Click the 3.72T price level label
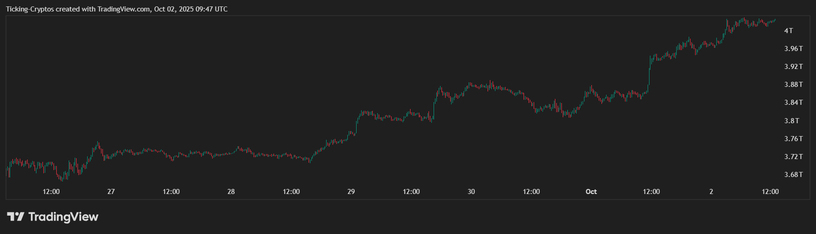Viewport: 816px width, 234px height. point(793,157)
